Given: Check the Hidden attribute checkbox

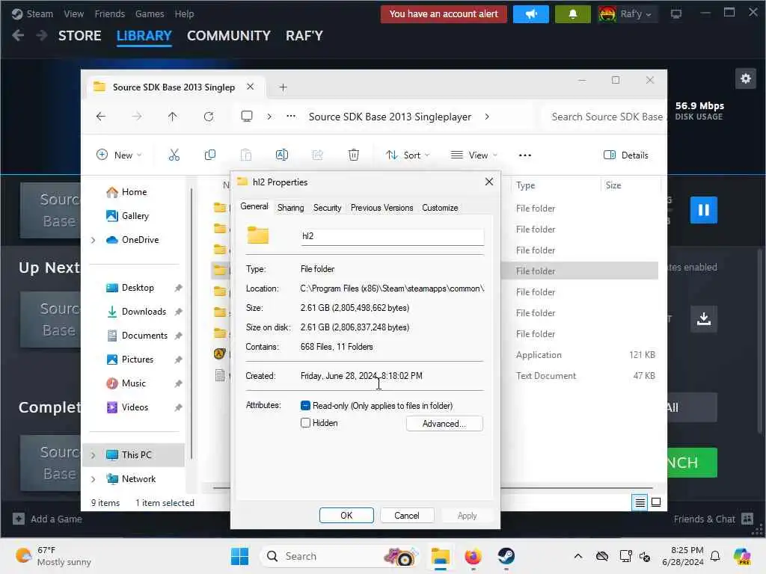Looking at the screenshot, I should pos(305,423).
